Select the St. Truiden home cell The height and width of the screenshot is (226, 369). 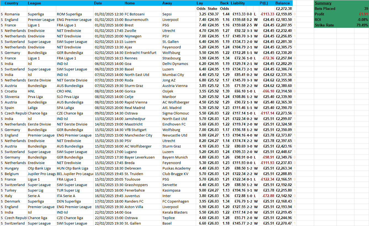143,174
